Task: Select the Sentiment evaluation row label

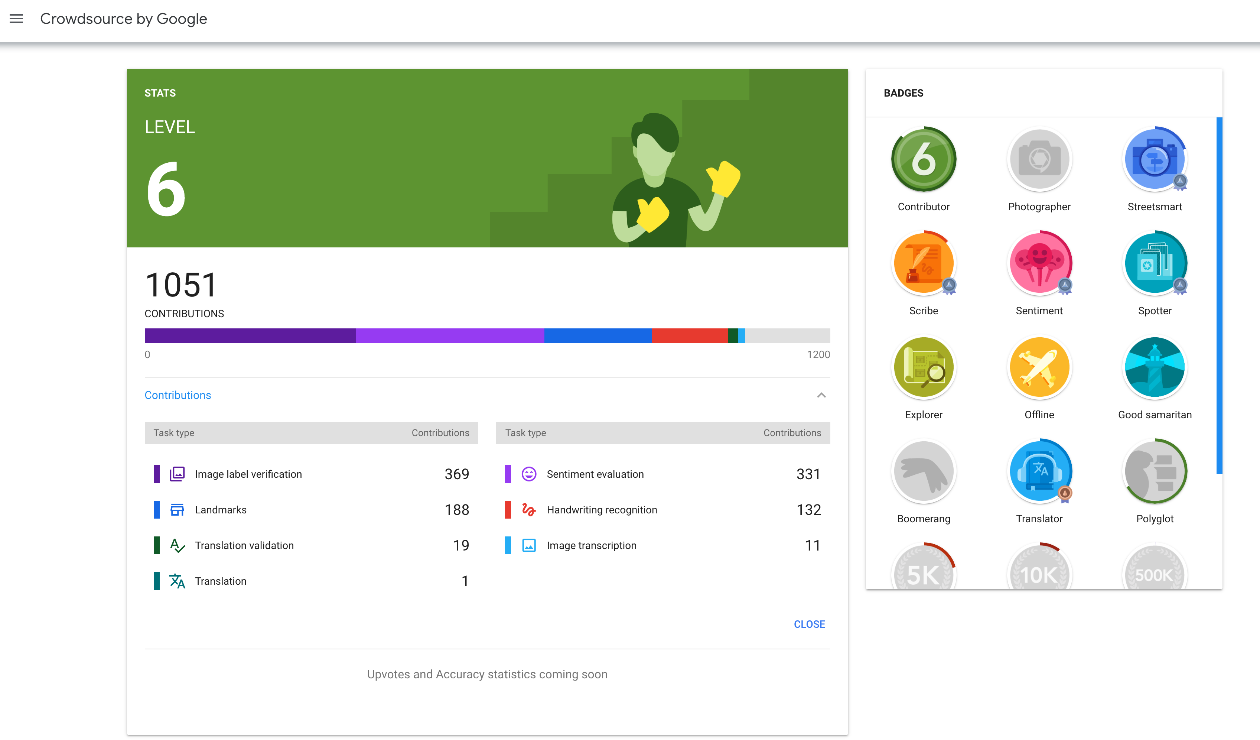Action: click(x=595, y=474)
